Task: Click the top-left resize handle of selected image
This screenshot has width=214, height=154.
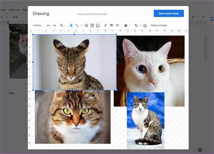Action: (33, 34)
